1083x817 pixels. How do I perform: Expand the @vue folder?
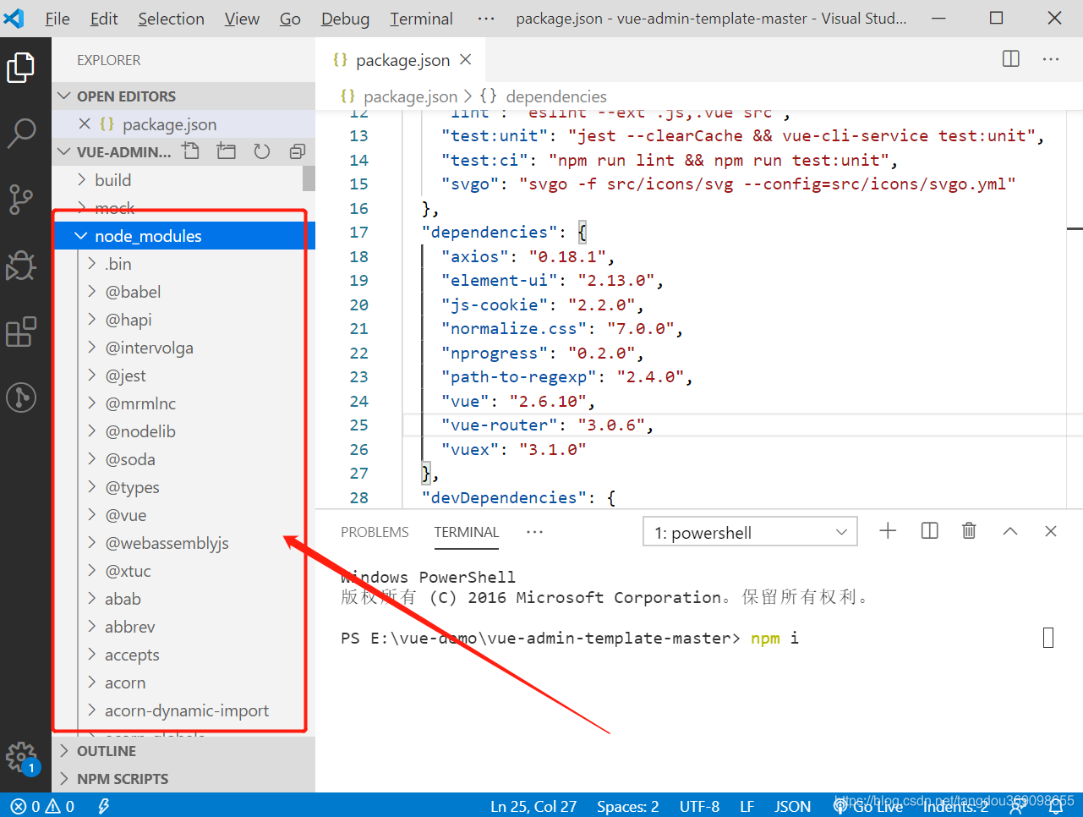(x=183, y=515)
